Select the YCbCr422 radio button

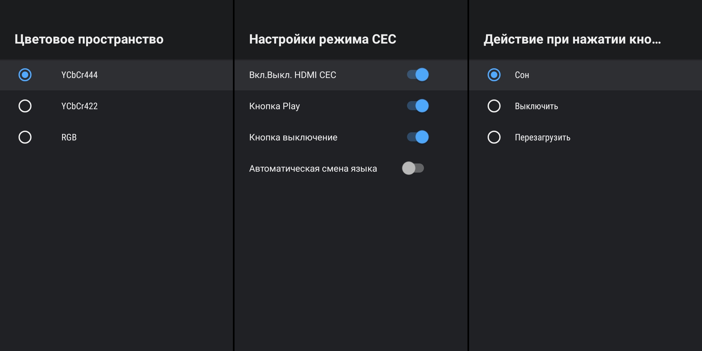(x=25, y=106)
